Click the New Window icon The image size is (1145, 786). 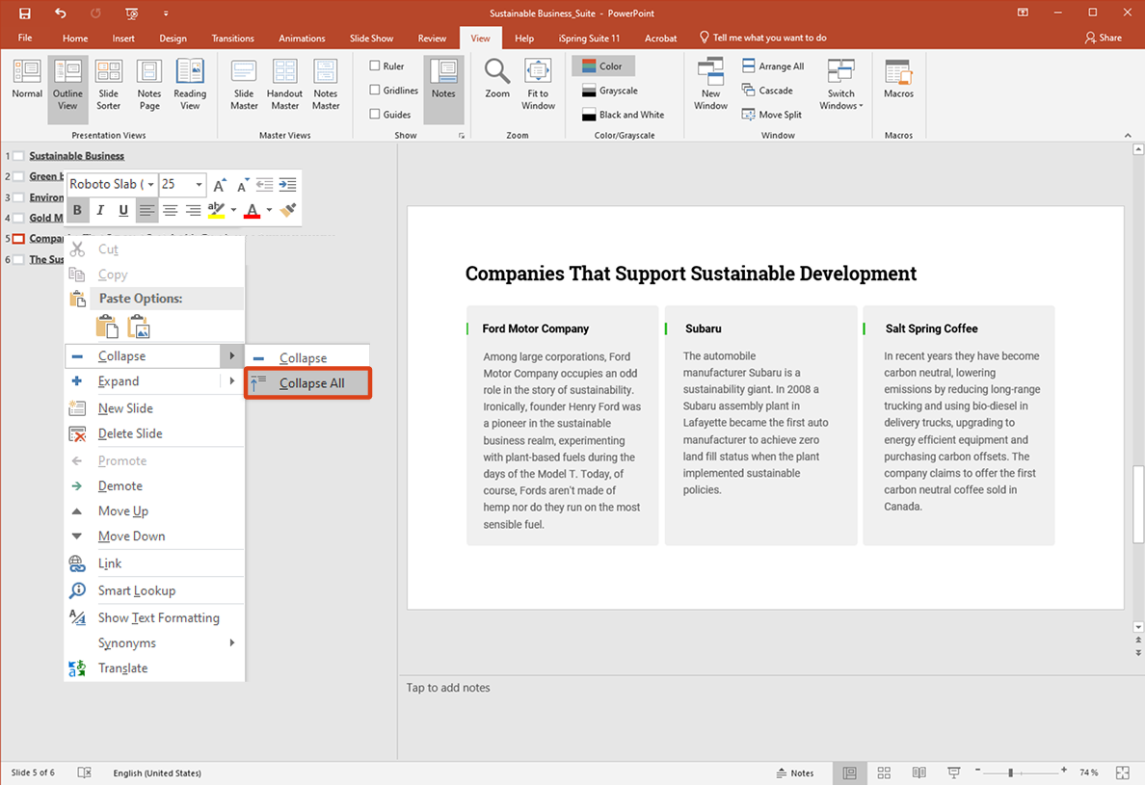(710, 84)
